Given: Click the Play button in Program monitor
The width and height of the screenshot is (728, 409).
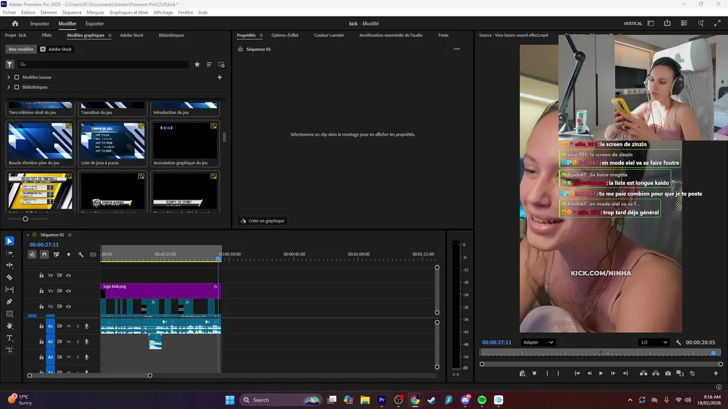Looking at the screenshot, I should click(x=601, y=373).
